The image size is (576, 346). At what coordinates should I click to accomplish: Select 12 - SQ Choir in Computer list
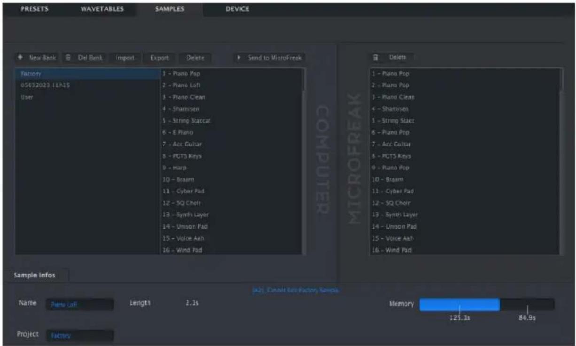coord(231,203)
